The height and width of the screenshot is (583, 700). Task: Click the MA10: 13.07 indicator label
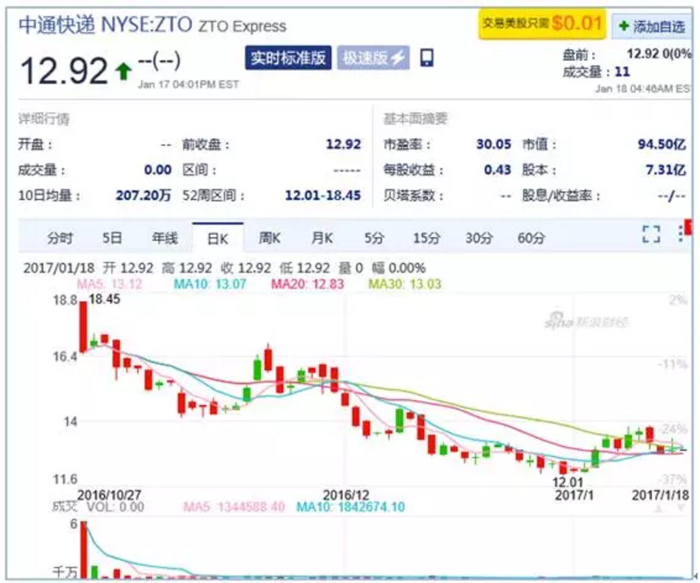210,284
